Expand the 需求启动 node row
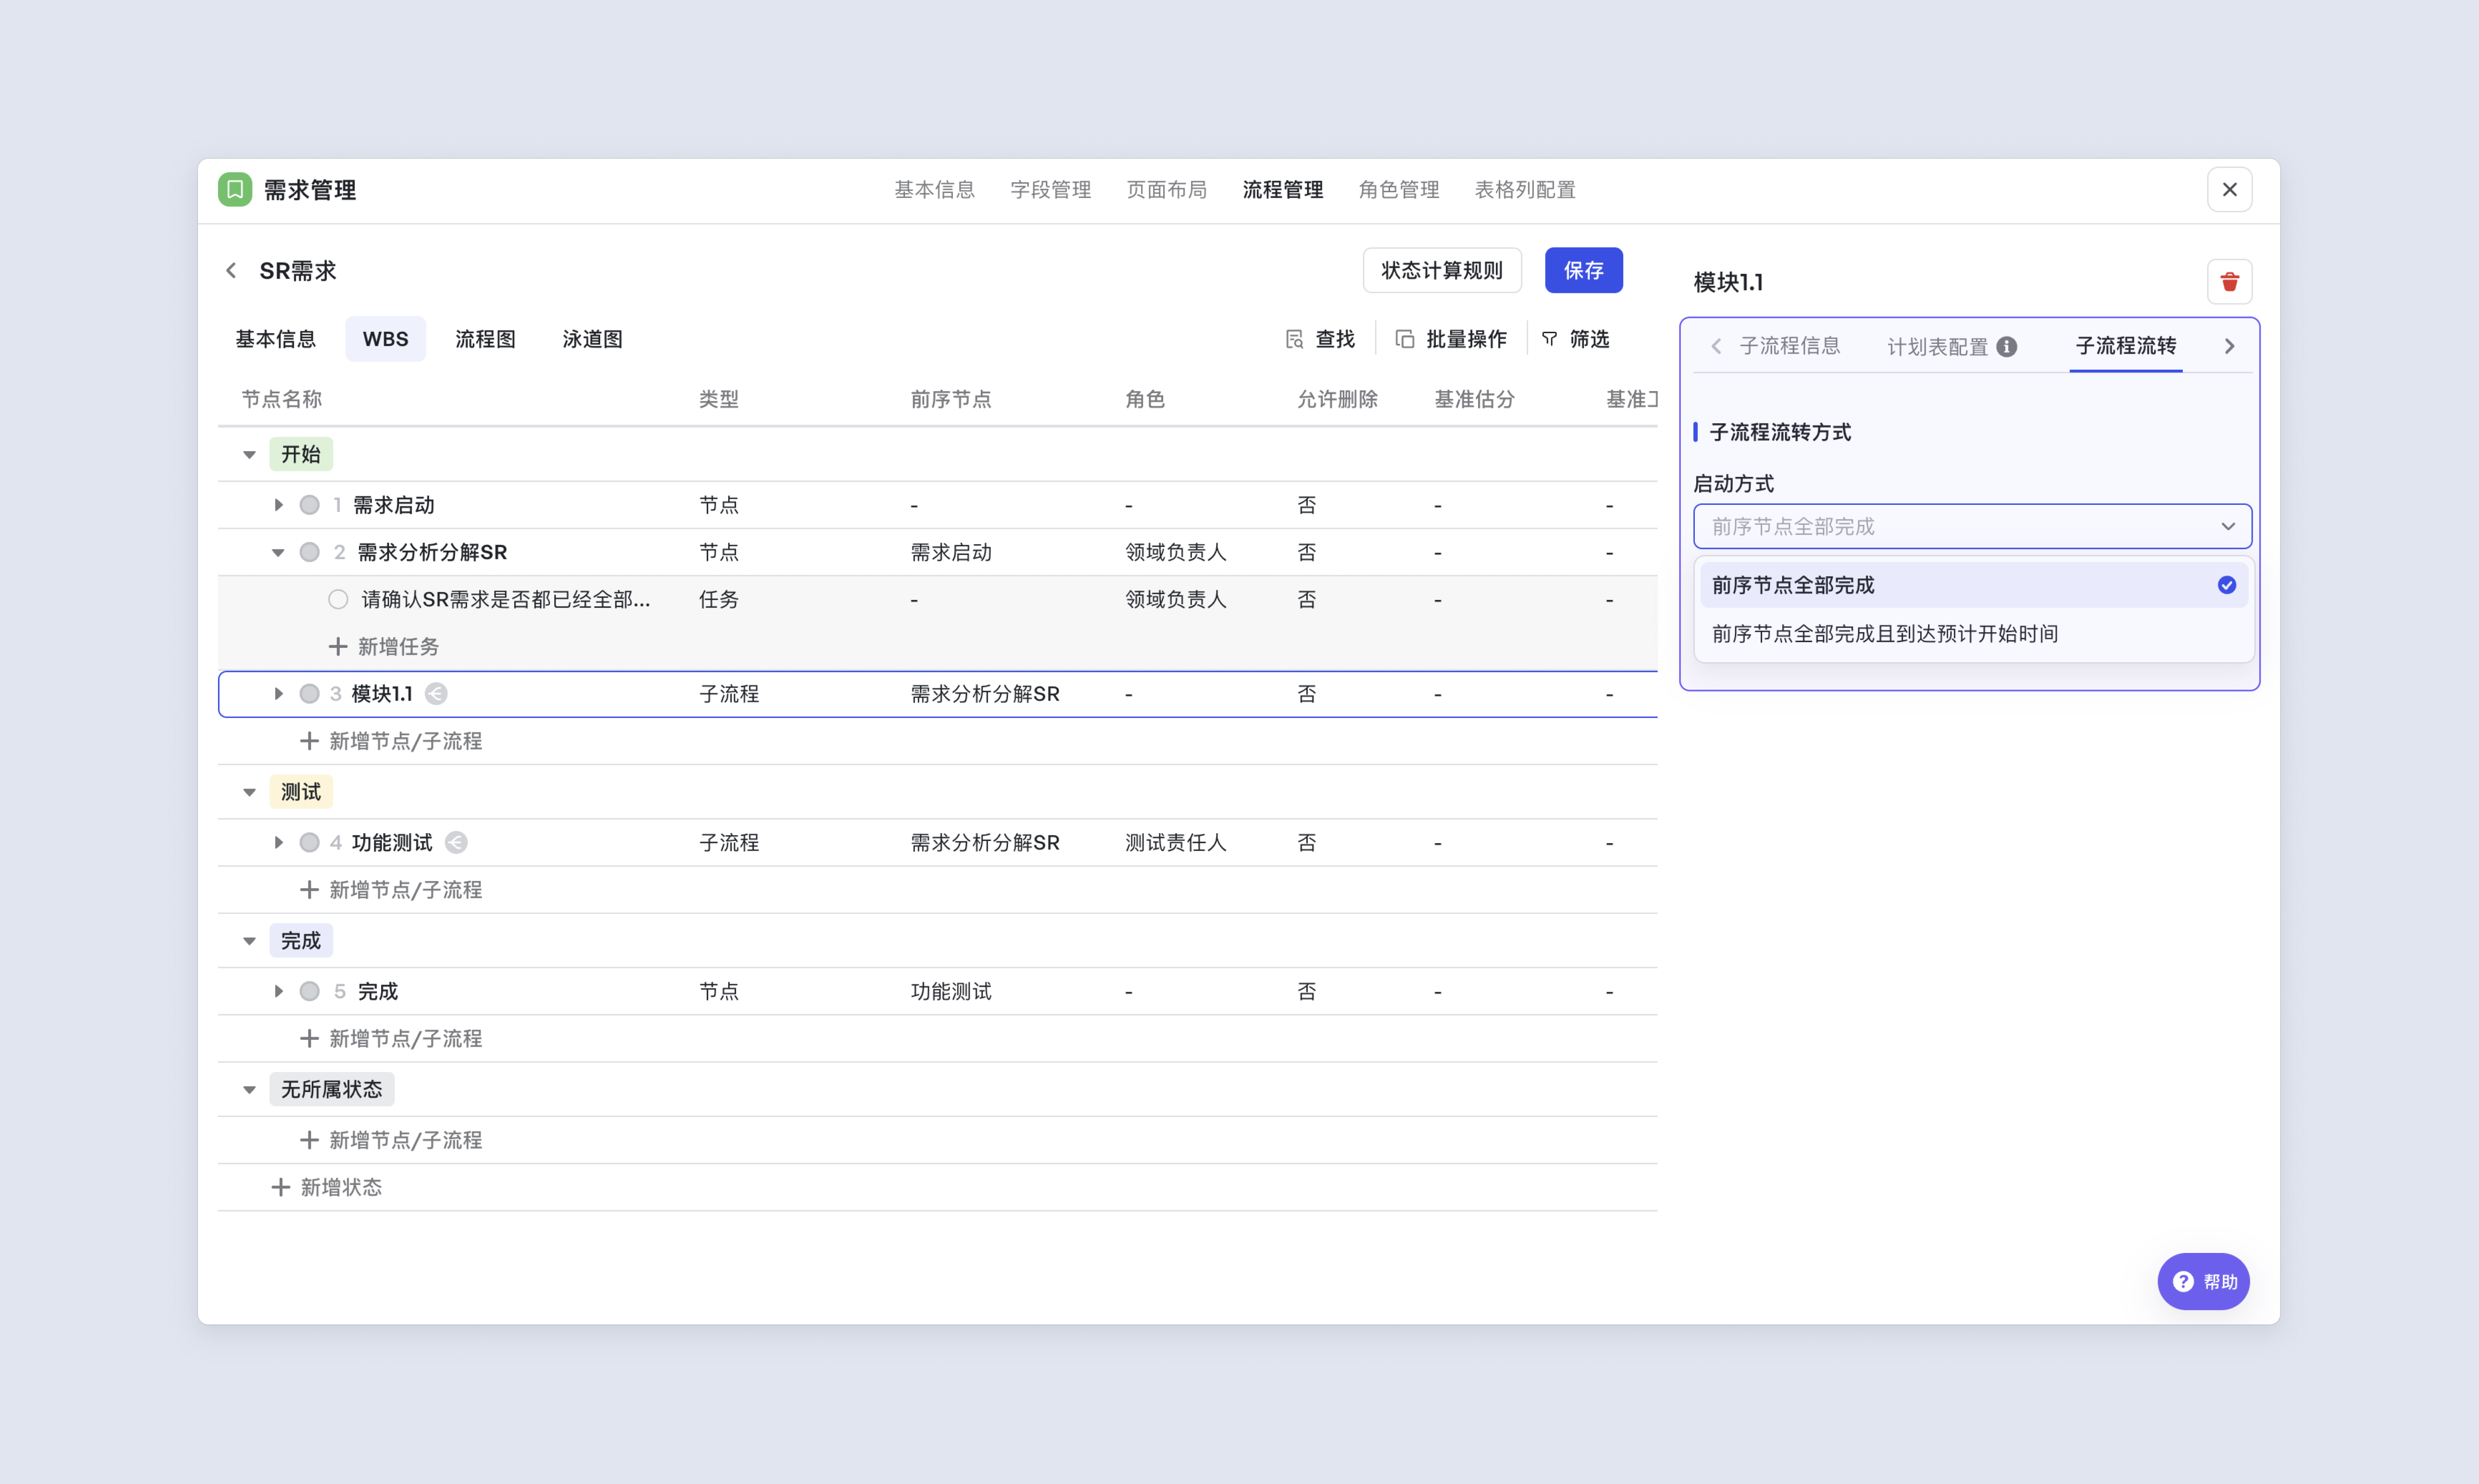This screenshot has width=2479, height=1484. (x=278, y=505)
